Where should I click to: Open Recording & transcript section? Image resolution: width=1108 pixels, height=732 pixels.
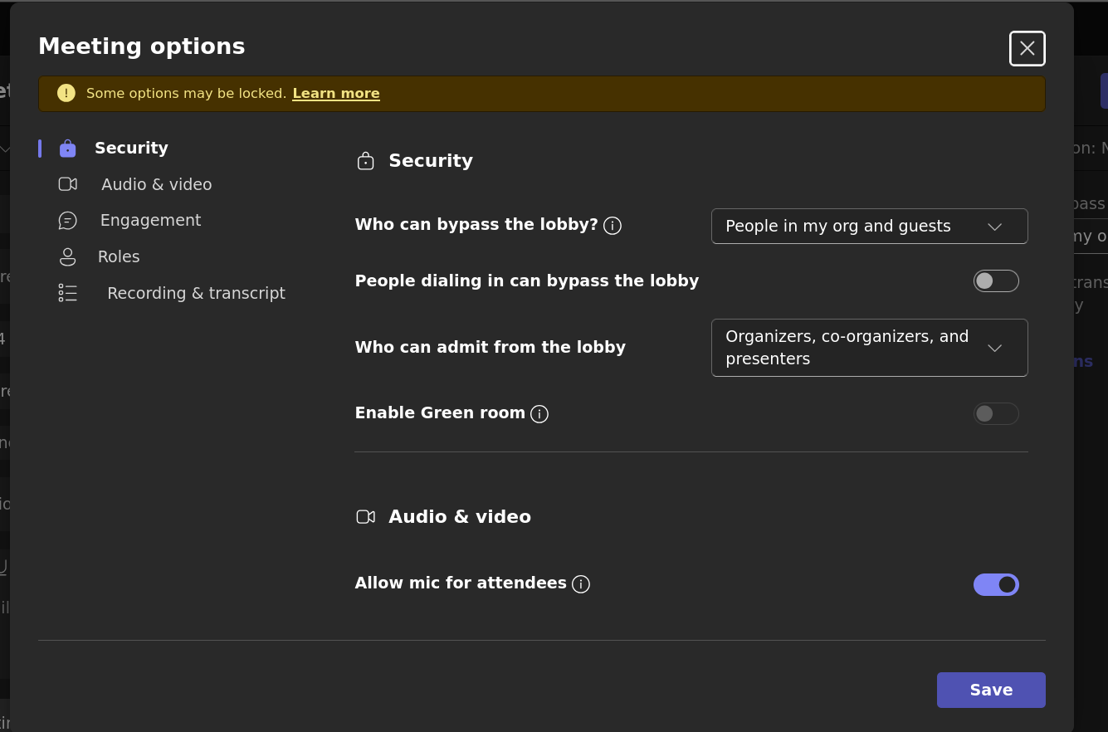[x=196, y=294]
